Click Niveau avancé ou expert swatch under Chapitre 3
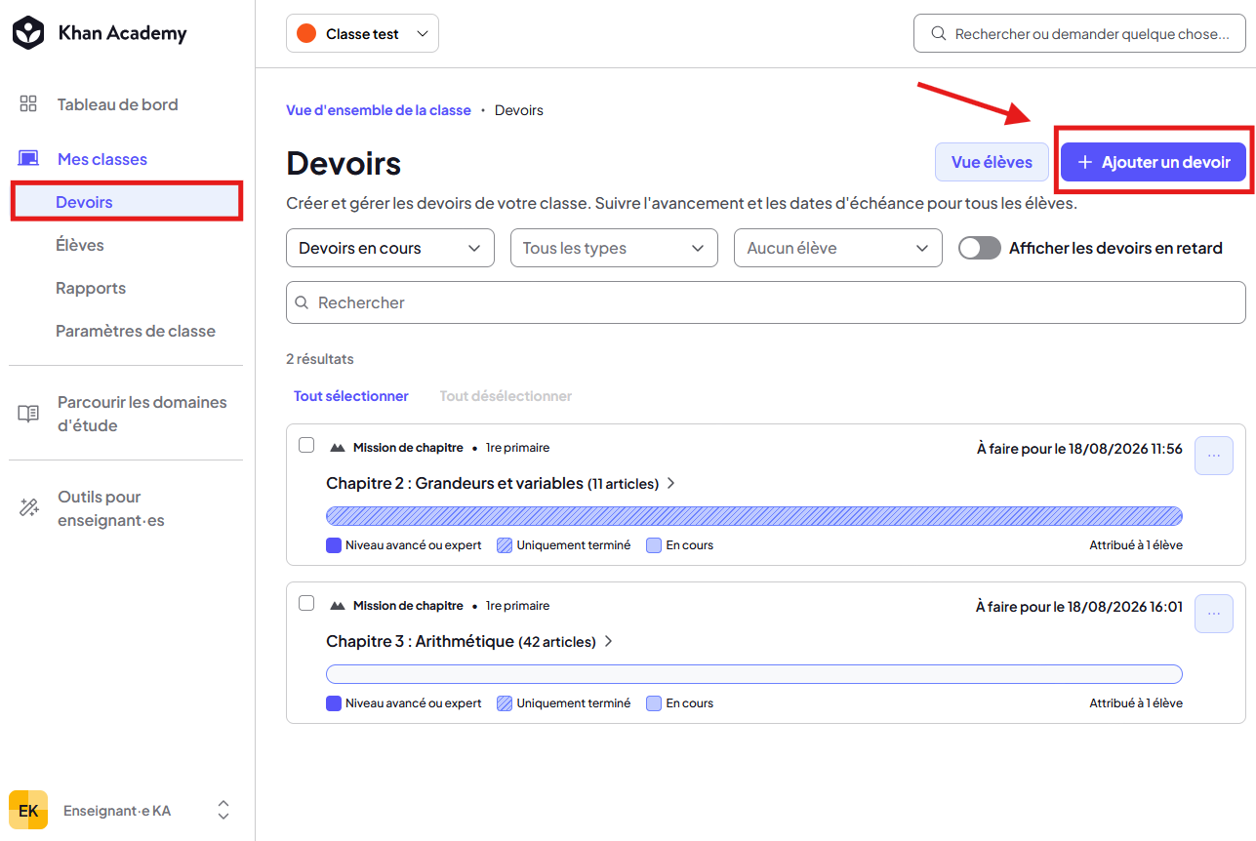This screenshot has width=1256, height=841. point(334,703)
